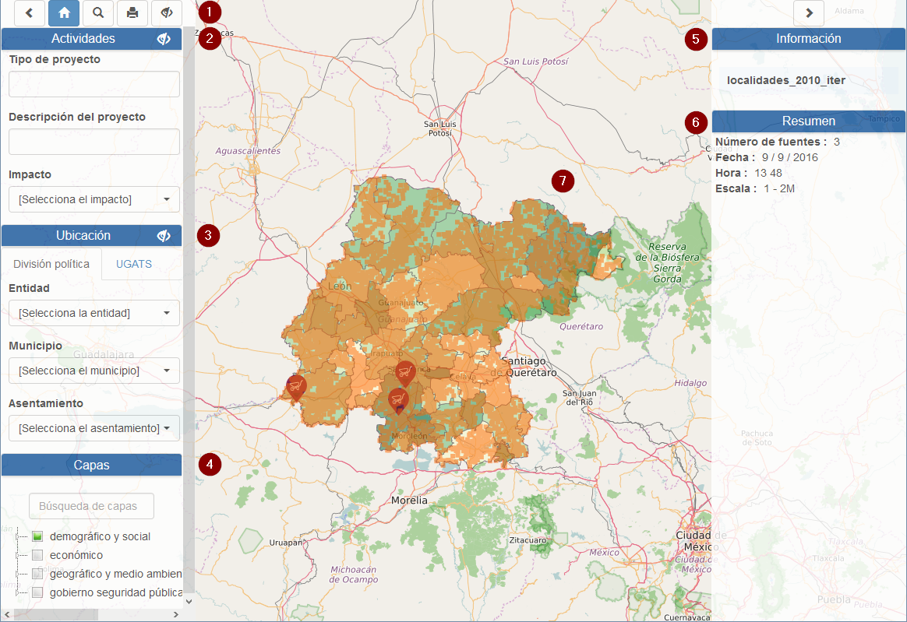The height and width of the screenshot is (622, 907).
Task: Click the Resumen panel header
Action: (x=809, y=121)
